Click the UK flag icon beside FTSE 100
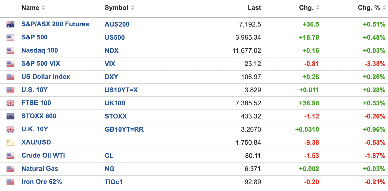 click(10, 103)
